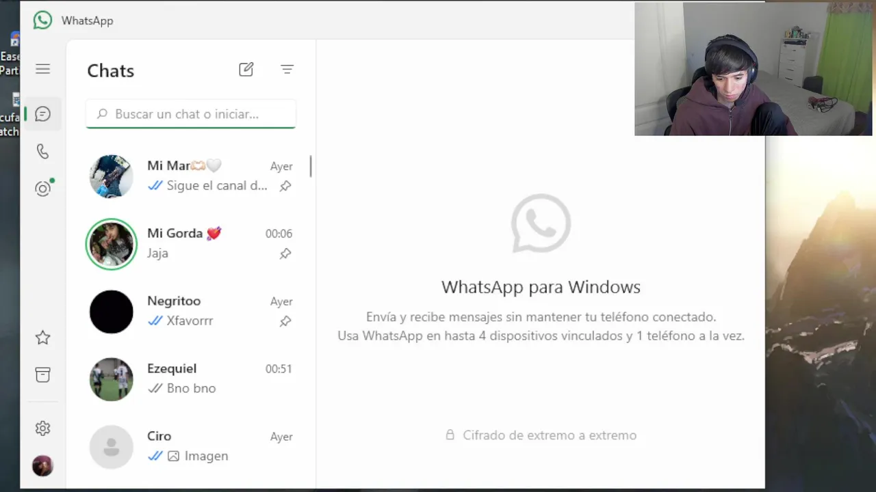The width and height of the screenshot is (876, 492).
Task: Click Ezequiel profile picture
Action: tap(112, 379)
